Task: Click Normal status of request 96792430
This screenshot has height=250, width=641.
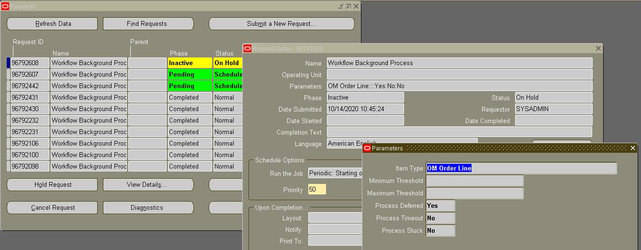Action: pos(228,109)
